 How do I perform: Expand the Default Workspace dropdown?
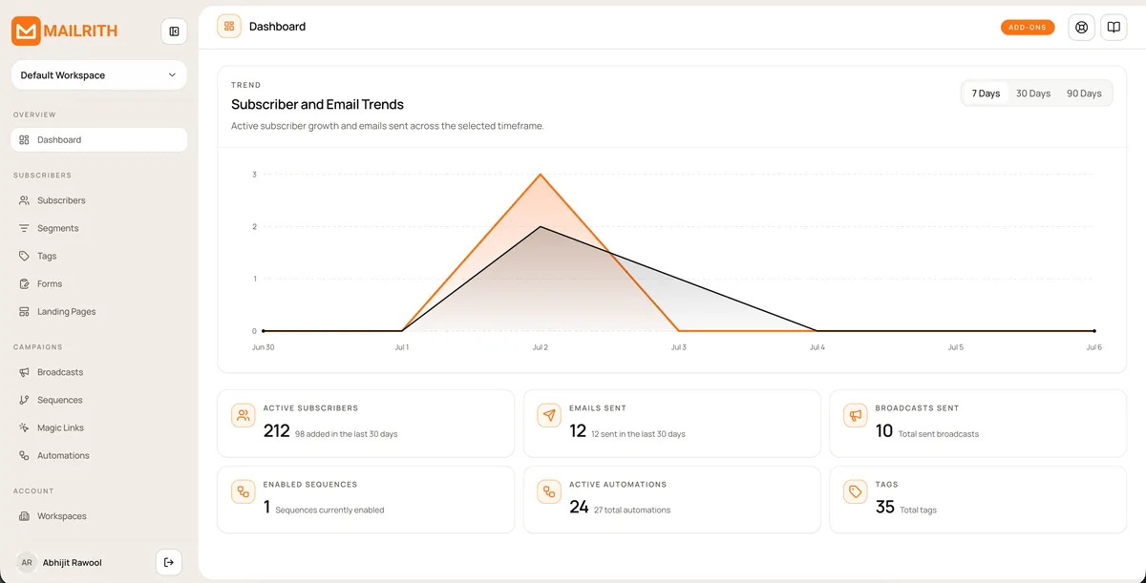[x=99, y=75]
